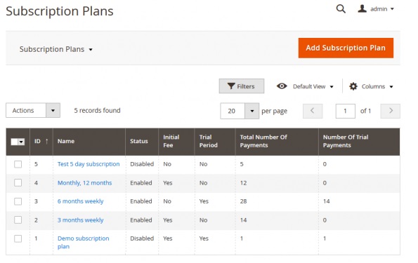Screen dimensions: 418x263
Task: Open the Columns dropdown
Action: click(377, 86)
